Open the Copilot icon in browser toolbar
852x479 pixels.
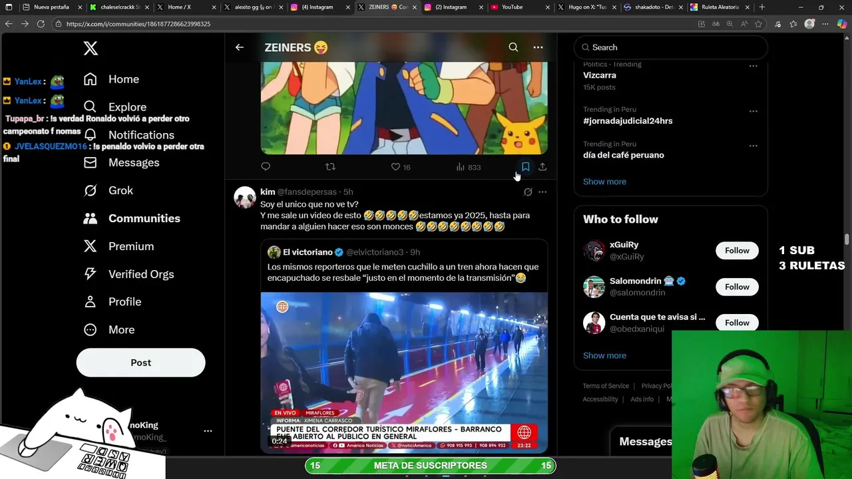coord(842,24)
